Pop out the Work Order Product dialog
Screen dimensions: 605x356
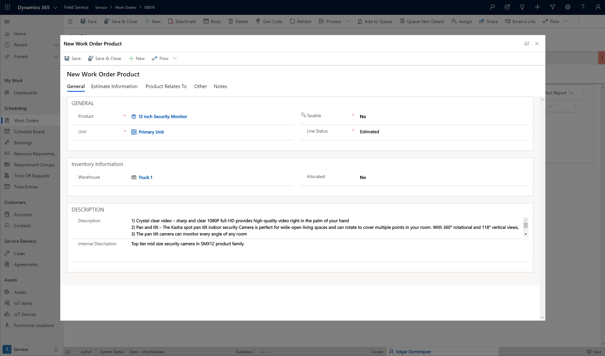coord(527,44)
